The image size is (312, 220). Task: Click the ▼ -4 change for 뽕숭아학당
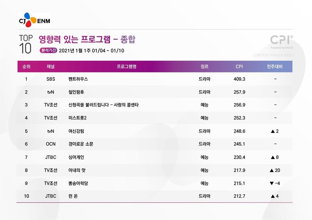coord(275,183)
